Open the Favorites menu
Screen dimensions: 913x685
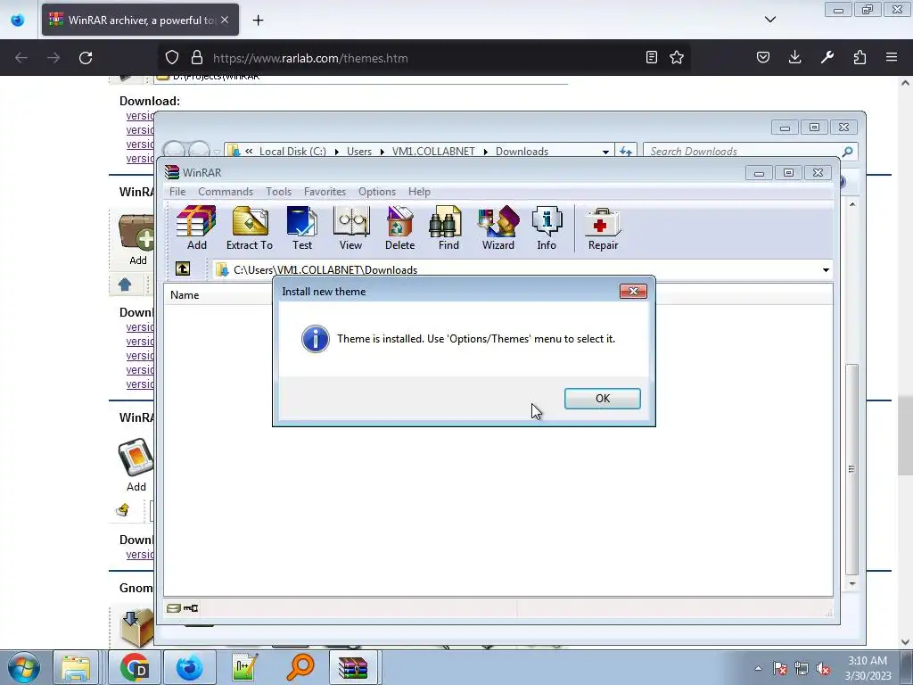coord(325,192)
